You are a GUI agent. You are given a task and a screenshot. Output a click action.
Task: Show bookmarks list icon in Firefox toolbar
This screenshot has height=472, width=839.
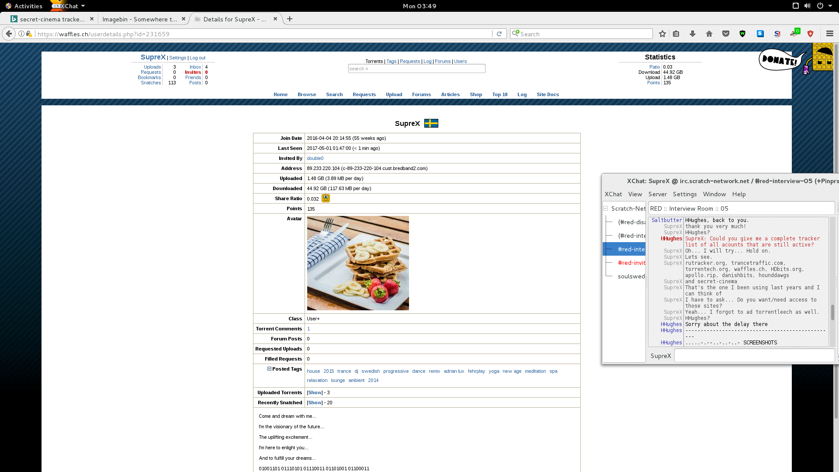[x=676, y=34]
